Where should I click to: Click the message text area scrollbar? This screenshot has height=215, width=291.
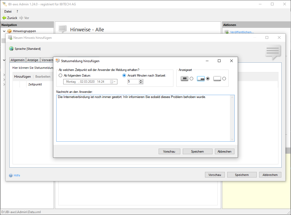pos(232,118)
